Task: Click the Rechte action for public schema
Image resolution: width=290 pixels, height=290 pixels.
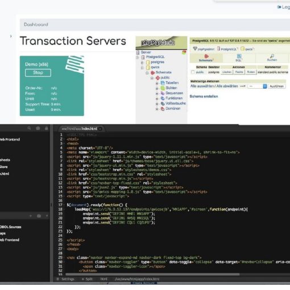Action: tap(239, 72)
